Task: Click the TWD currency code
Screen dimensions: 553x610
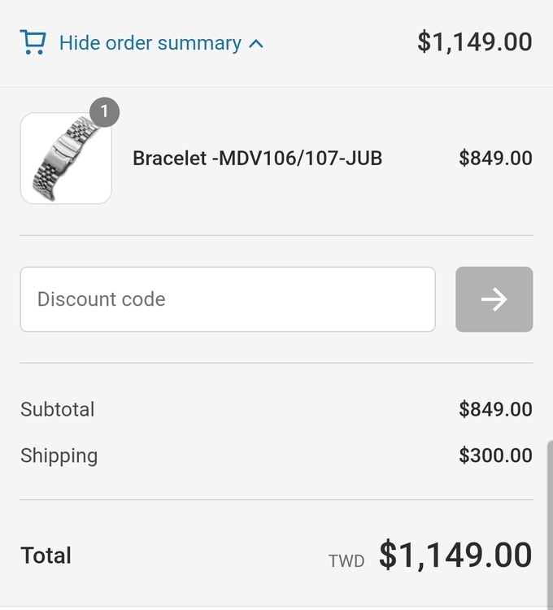Action: 346,560
